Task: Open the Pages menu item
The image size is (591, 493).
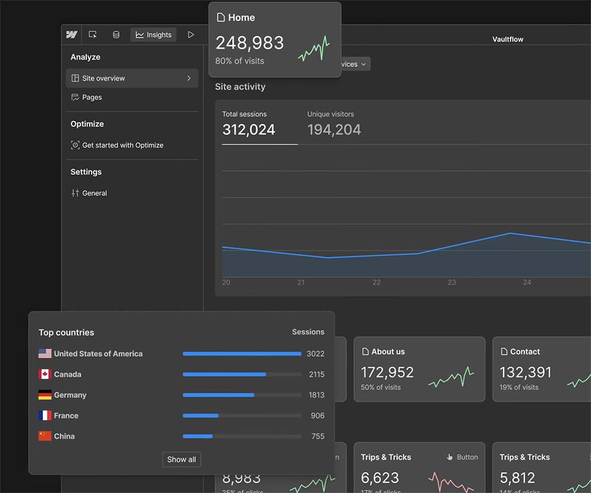Action: pyautogui.click(x=92, y=97)
